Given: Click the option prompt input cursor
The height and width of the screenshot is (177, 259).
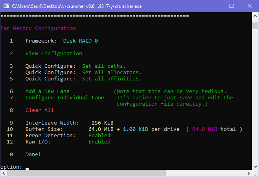Looking at the screenshot, I should (x=27, y=168).
